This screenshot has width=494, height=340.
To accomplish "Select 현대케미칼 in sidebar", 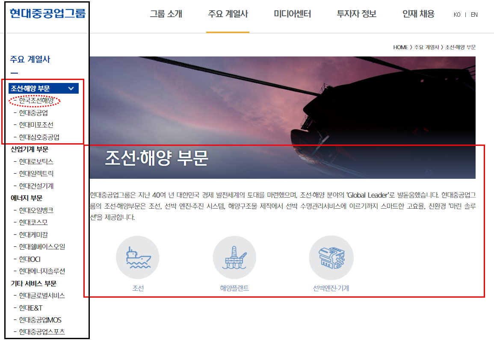I will point(33,235).
